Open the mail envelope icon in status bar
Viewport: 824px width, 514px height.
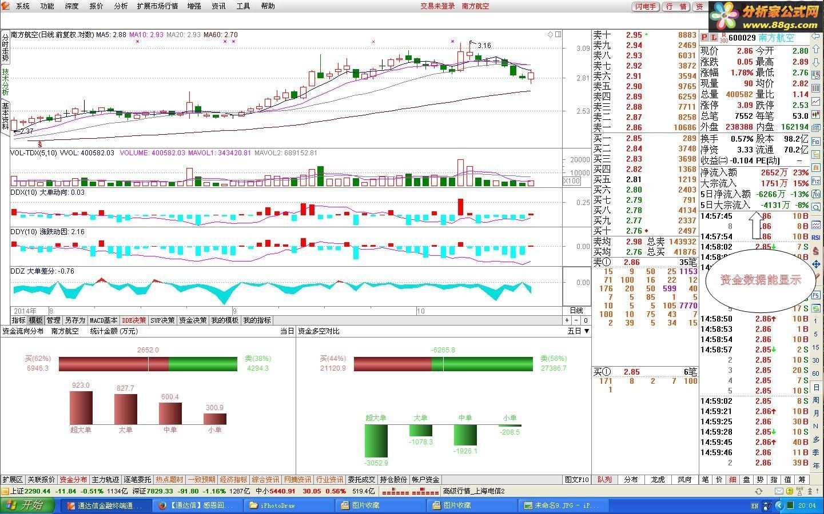click(x=779, y=491)
